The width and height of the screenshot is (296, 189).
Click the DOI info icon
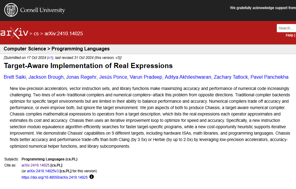coord(91,177)
